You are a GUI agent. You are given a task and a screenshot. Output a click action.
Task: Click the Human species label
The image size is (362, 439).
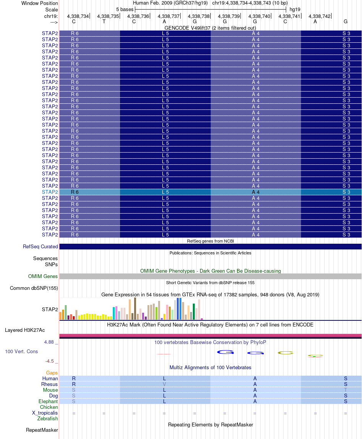50,378
